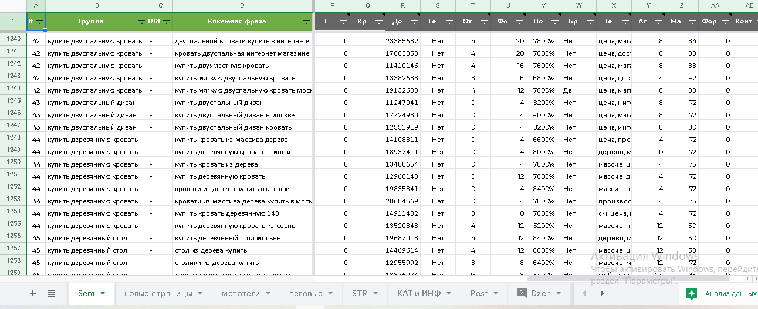Click filter icon in Группа header
The height and width of the screenshot is (309, 758).
click(141, 22)
